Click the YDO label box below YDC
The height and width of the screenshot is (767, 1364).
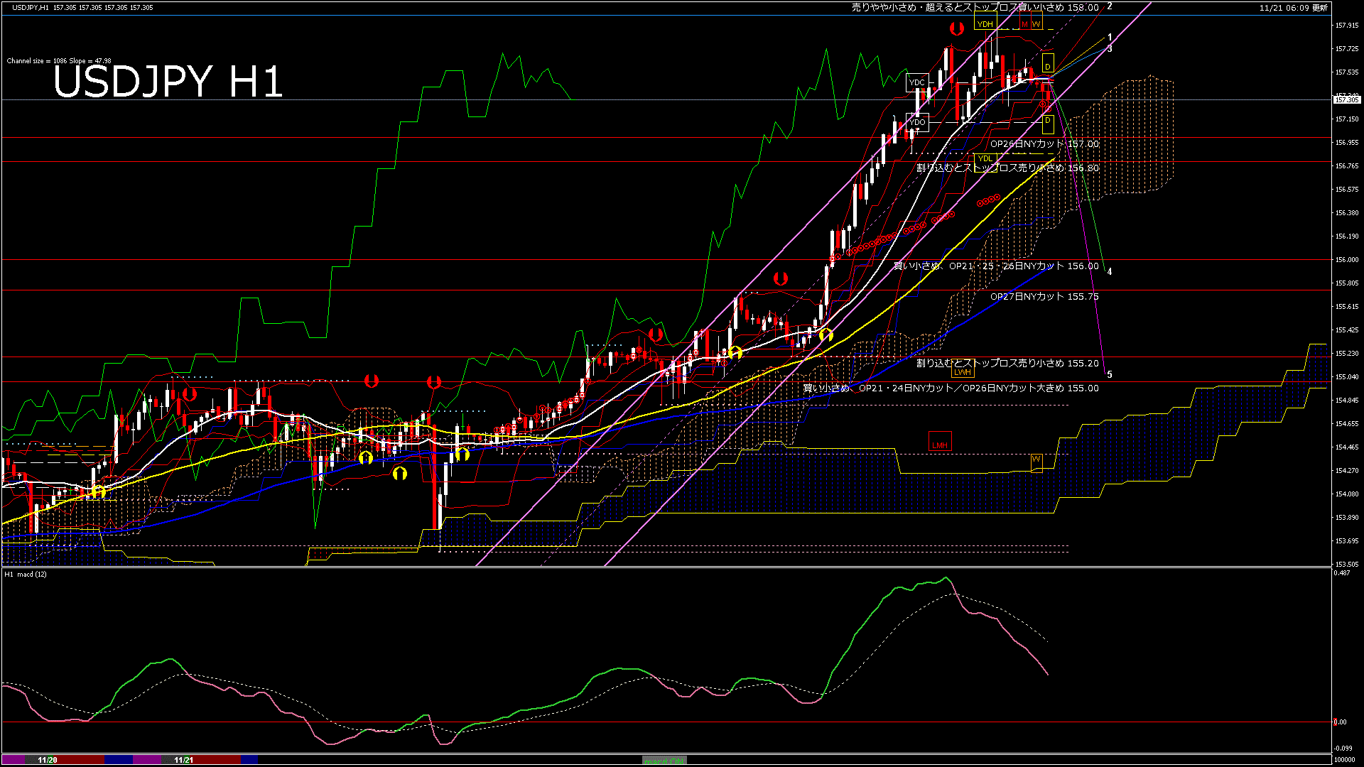(x=918, y=122)
